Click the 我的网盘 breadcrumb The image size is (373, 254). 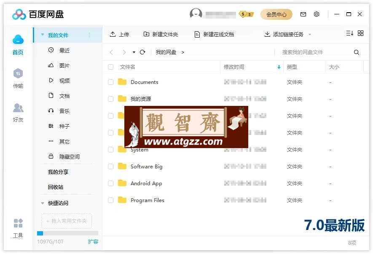[x=166, y=52]
